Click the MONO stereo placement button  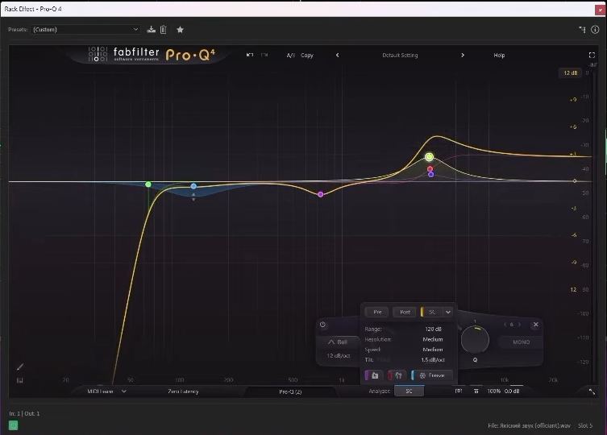click(521, 342)
